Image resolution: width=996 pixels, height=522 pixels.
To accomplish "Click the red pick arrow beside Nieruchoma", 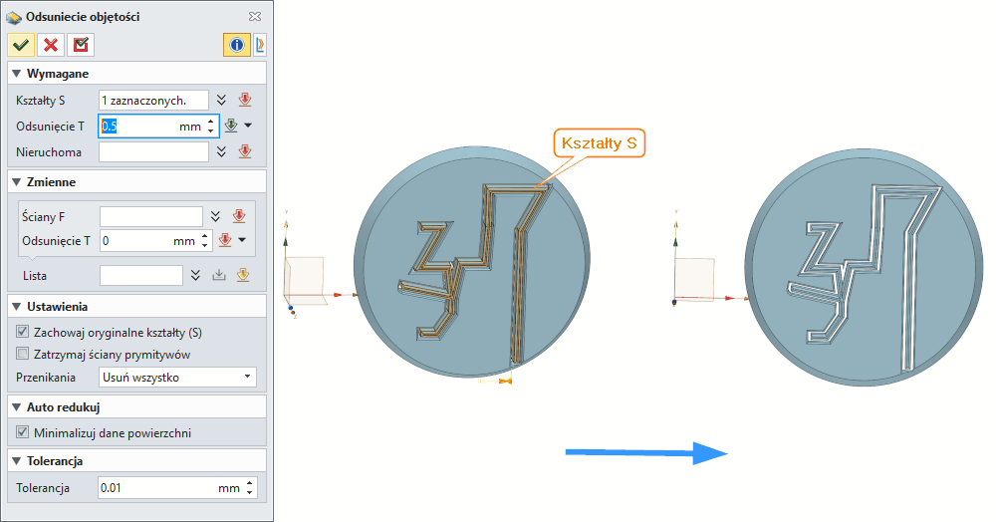I will 245,151.
